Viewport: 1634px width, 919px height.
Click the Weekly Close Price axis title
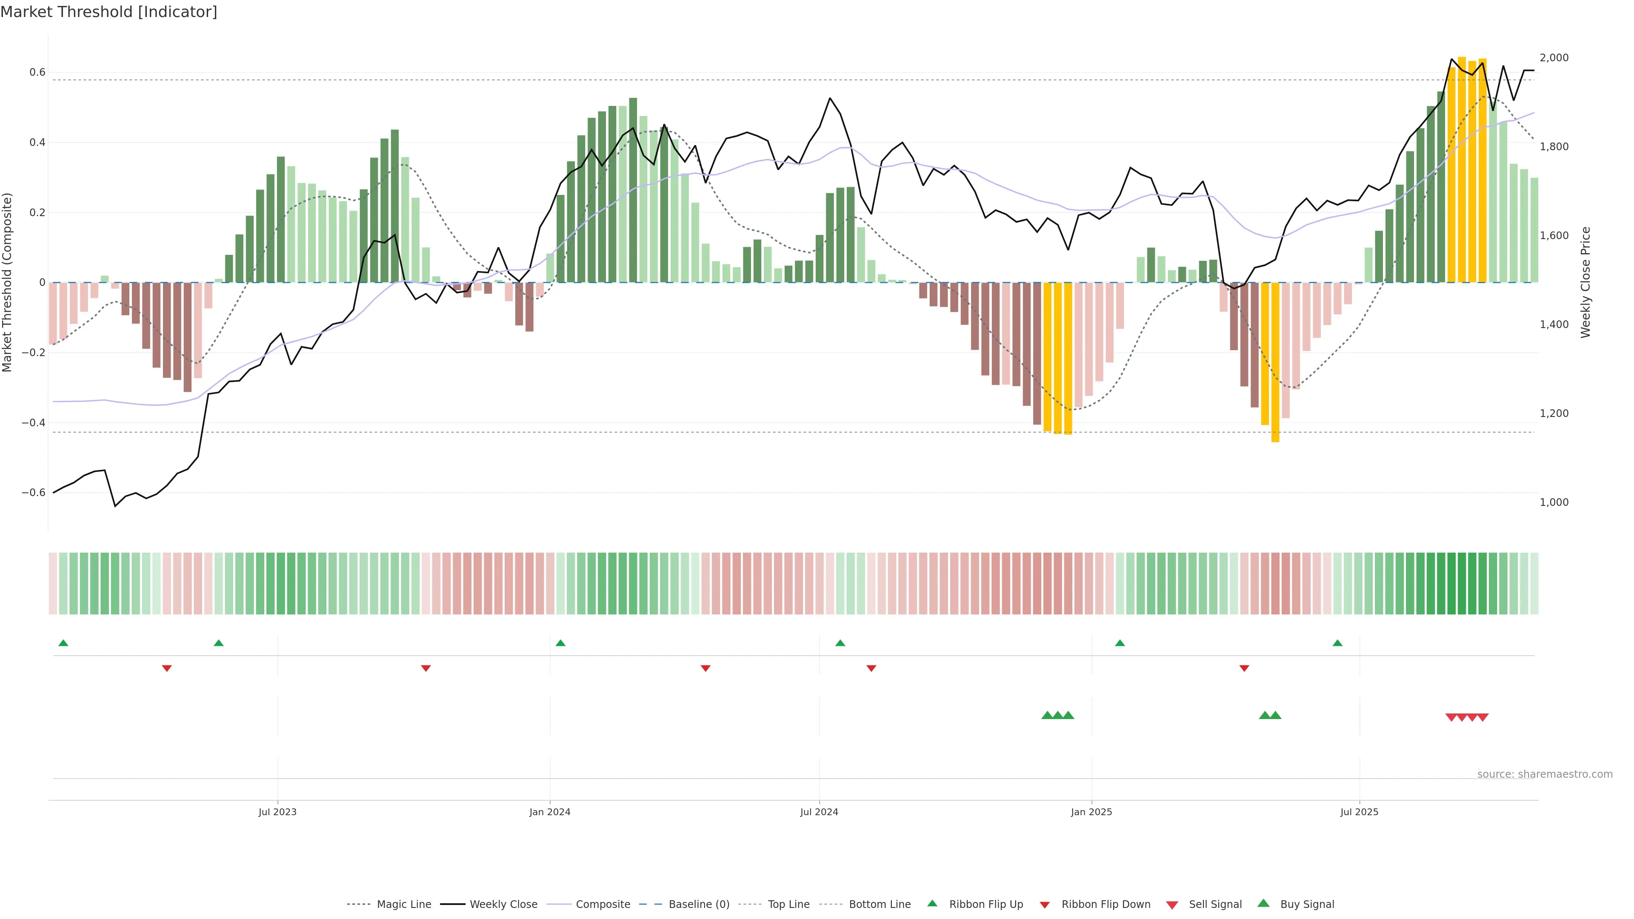[x=1585, y=282]
